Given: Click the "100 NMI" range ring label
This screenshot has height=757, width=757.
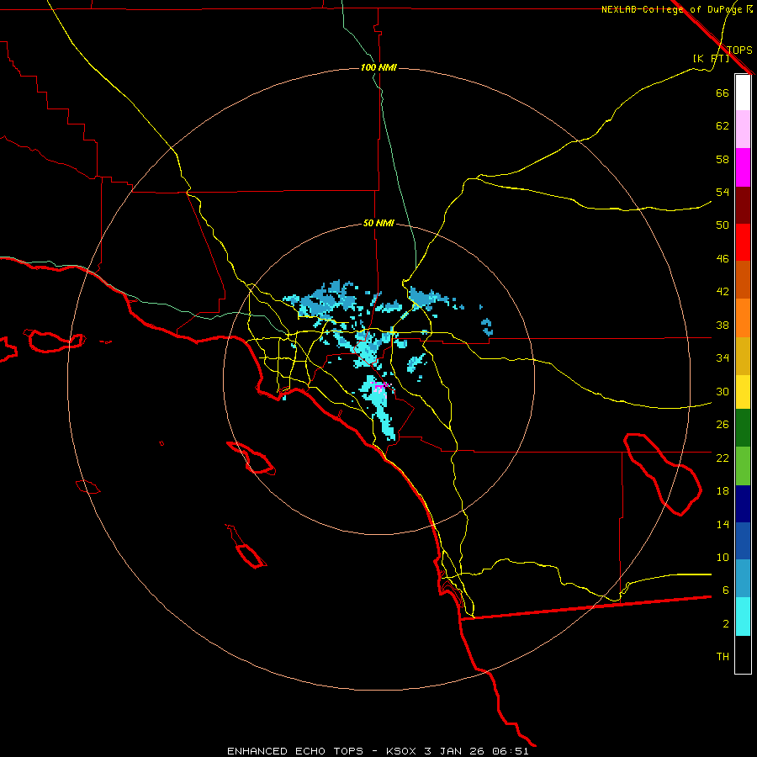Looking at the screenshot, I should pyautogui.click(x=378, y=67).
